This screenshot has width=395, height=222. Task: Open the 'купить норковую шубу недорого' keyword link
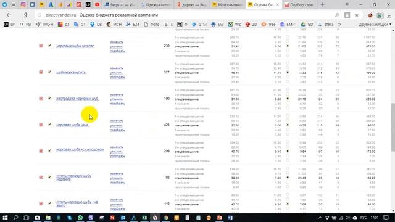[x=73, y=178]
